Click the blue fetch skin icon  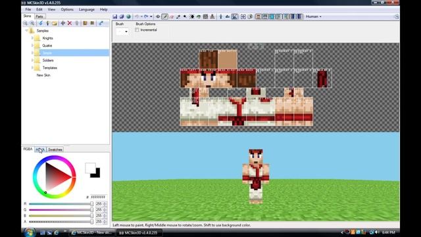101,24
